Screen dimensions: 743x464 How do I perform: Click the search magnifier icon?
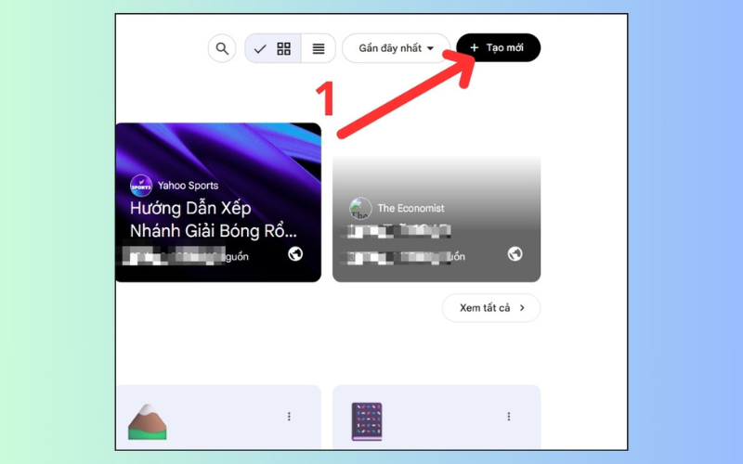coord(222,48)
